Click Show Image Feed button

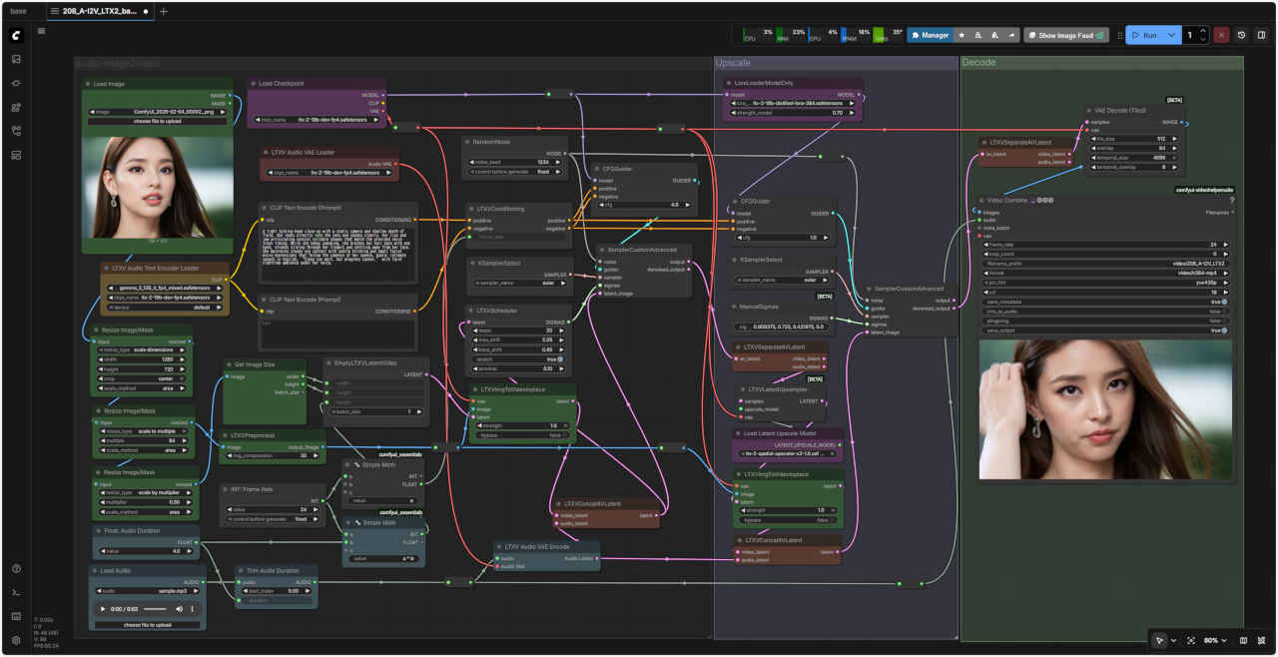1065,35
